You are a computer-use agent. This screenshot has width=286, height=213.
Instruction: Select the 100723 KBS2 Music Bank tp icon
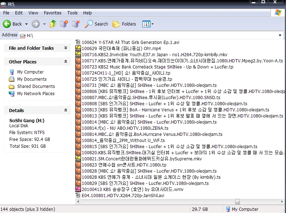click(78, 67)
